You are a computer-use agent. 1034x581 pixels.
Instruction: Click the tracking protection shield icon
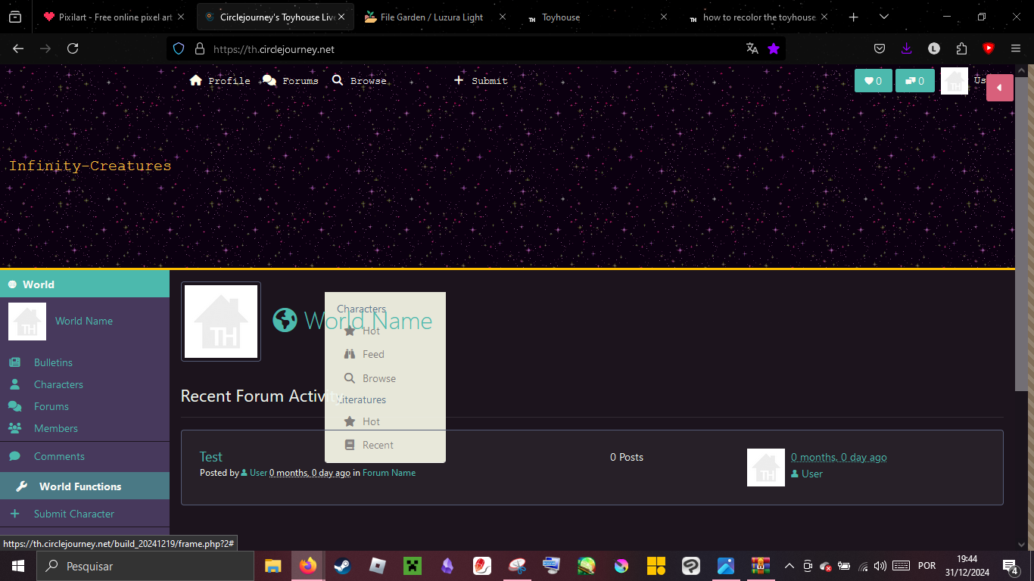click(179, 48)
